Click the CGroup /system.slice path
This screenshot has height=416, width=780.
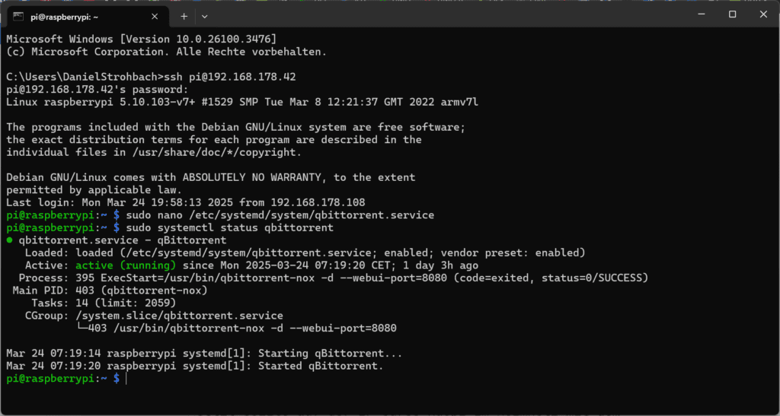[x=179, y=316]
